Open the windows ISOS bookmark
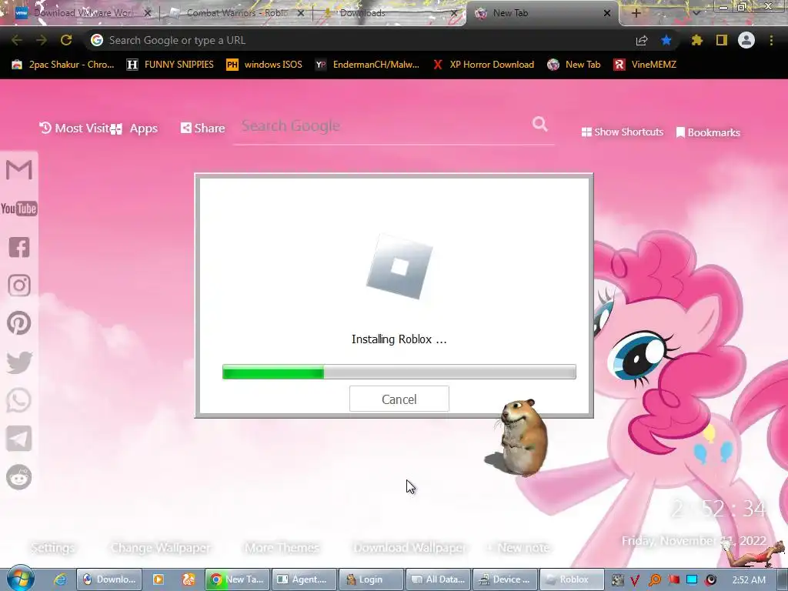The image size is (788, 591). [265, 65]
